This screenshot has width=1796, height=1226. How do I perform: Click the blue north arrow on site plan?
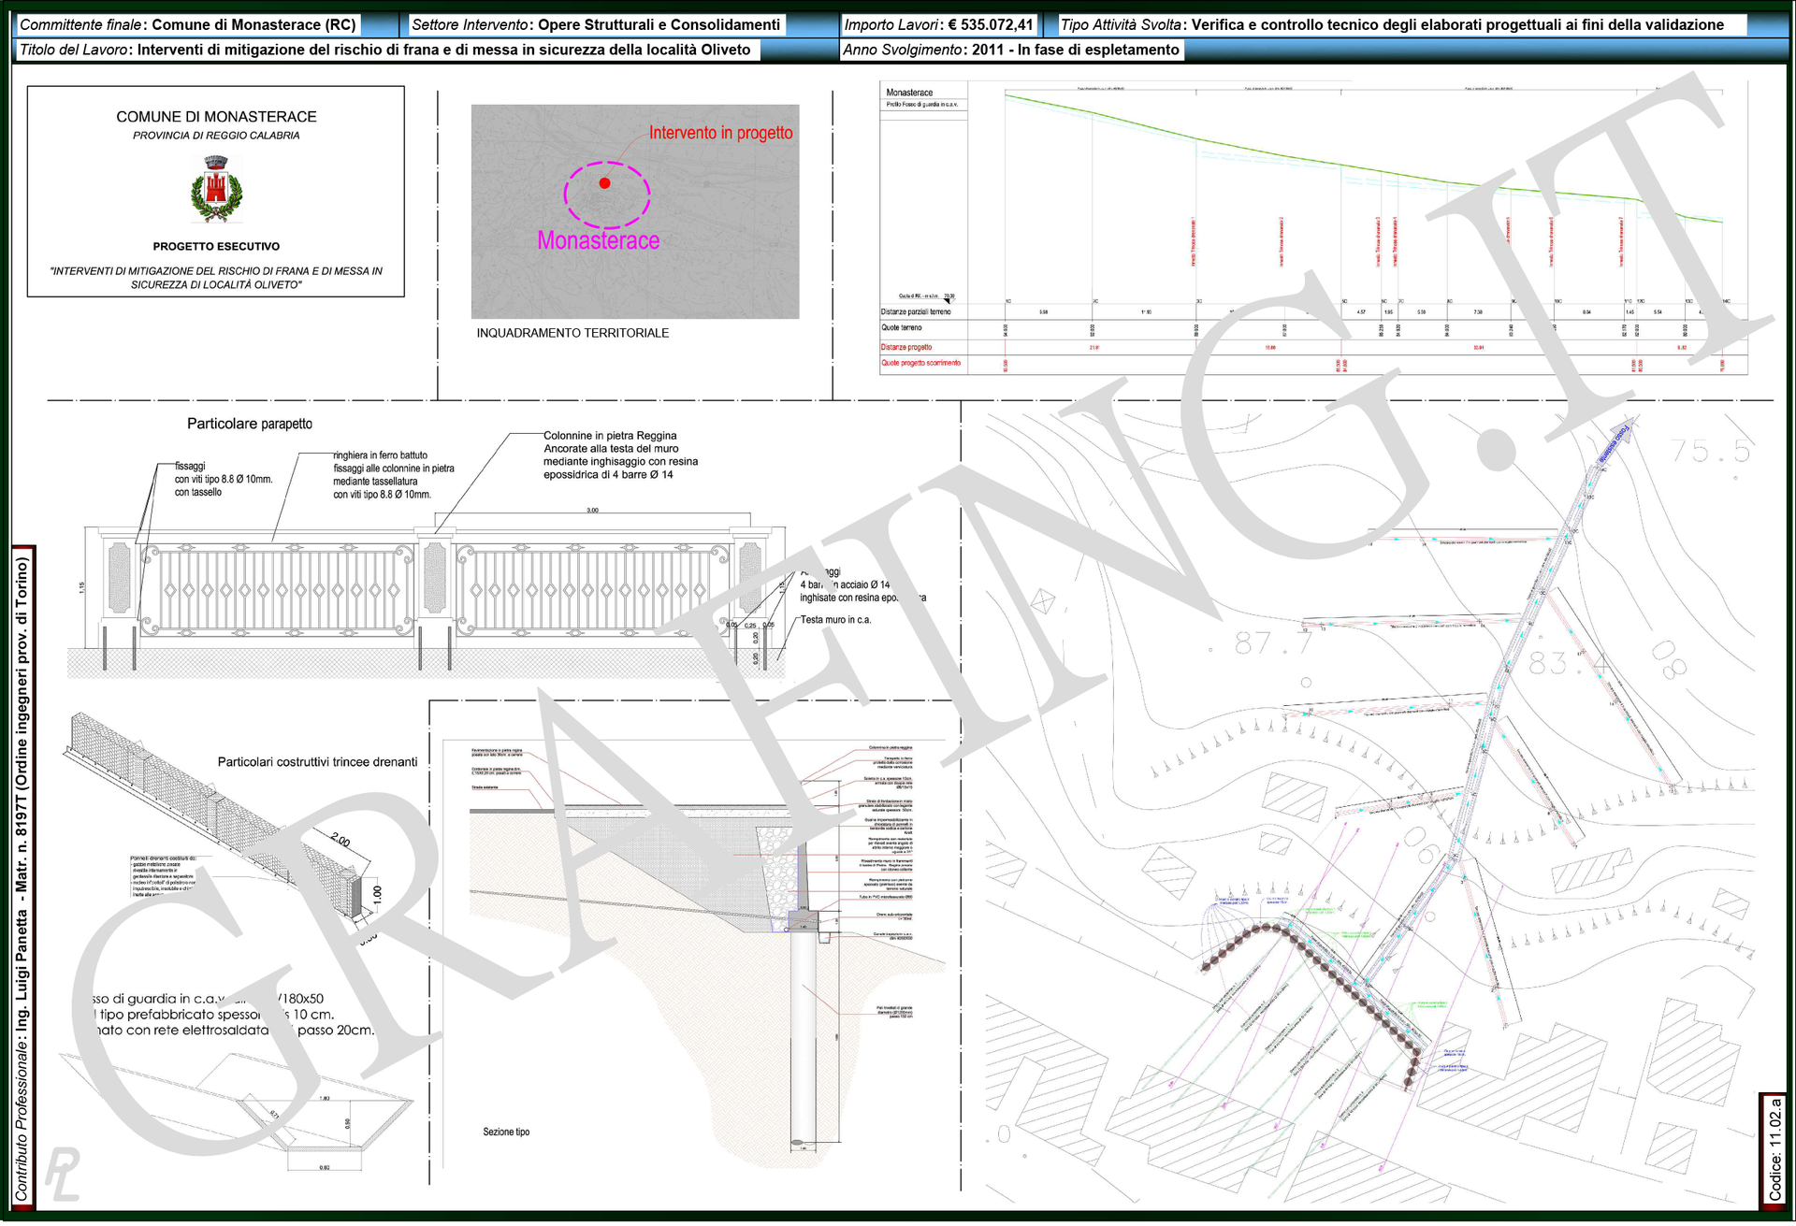pos(1617,440)
